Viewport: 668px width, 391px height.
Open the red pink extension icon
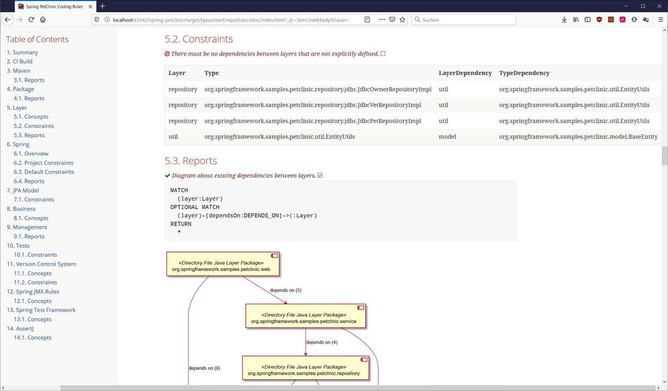(x=622, y=19)
